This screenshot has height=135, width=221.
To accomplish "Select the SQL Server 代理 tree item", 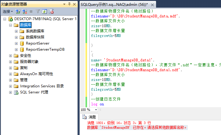I will tap(34, 92).
